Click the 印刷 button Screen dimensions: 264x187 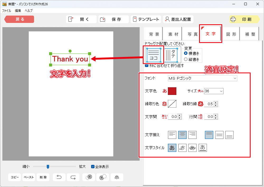(242, 19)
